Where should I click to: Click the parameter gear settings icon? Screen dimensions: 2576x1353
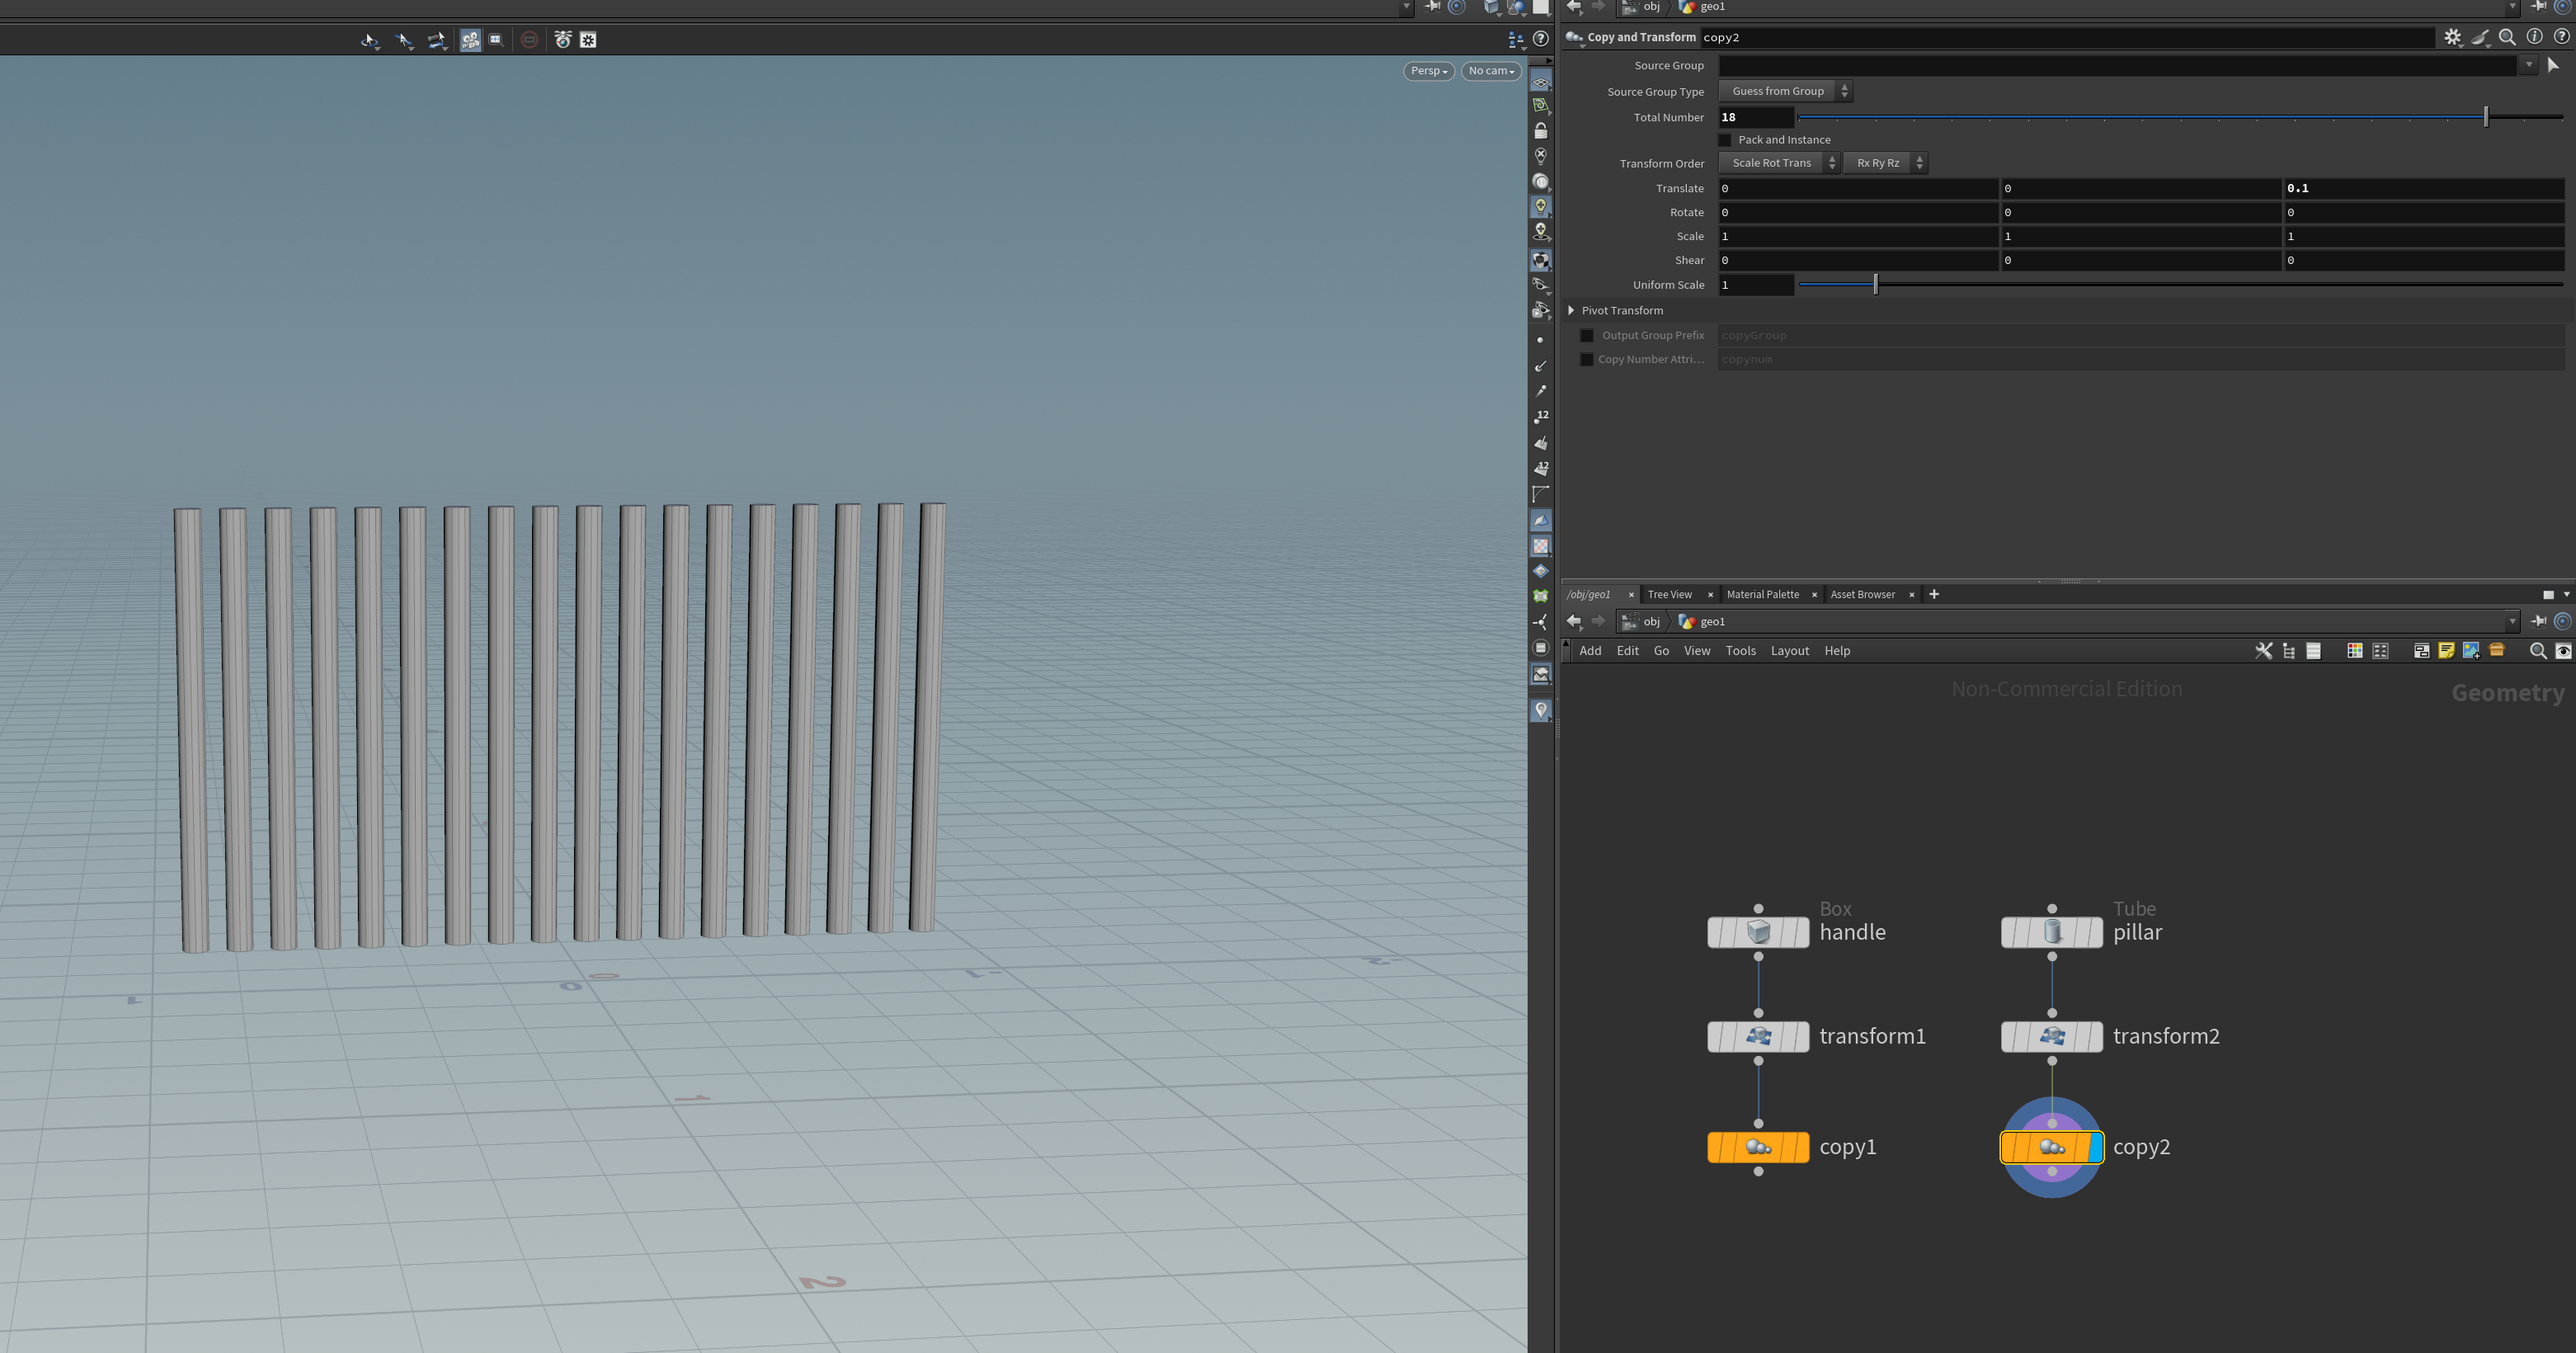2452,37
